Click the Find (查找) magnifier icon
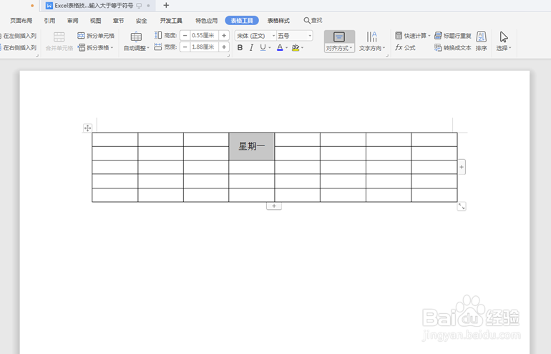Viewport: 551px width, 354px height. [307, 21]
